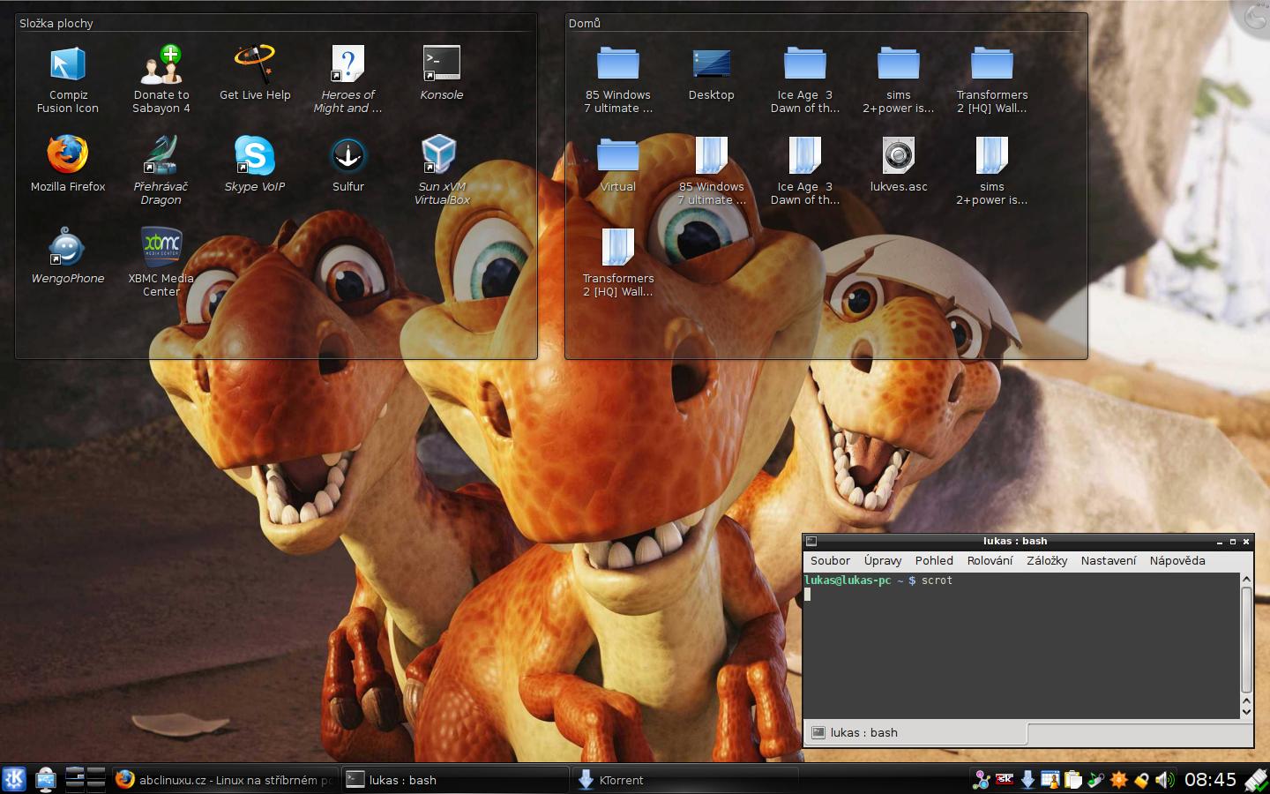Switch to the first virtual desktop in pager

tap(75, 772)
